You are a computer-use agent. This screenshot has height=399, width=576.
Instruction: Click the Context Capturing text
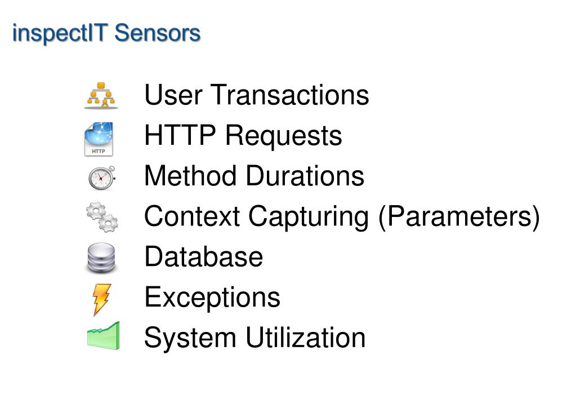(256, 217)
